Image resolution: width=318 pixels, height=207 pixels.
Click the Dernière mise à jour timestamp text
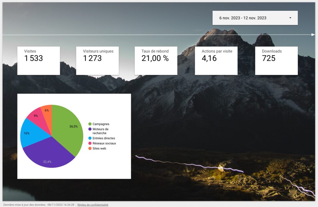tap(39, 205)
